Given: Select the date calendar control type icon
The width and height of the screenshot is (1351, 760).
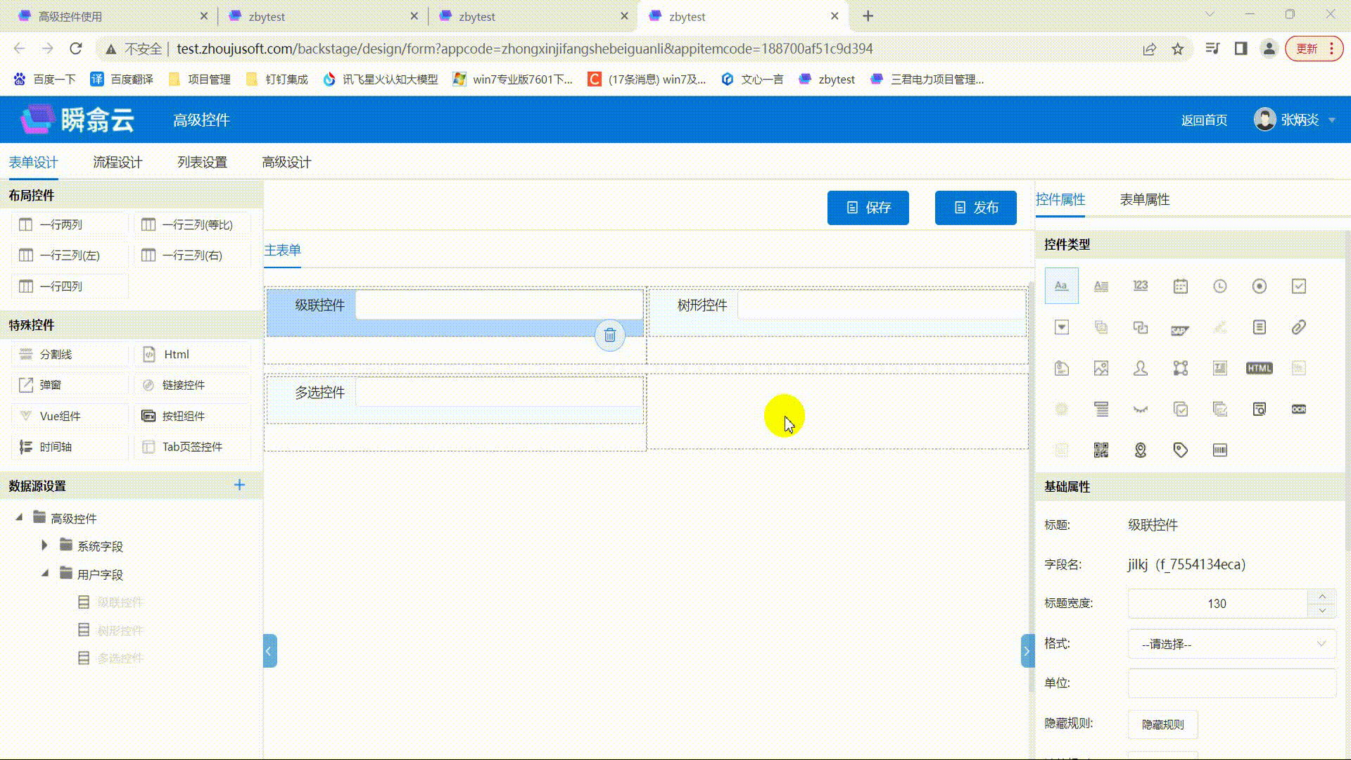Looking at the screenshot, I should [x=1180, y=286].
